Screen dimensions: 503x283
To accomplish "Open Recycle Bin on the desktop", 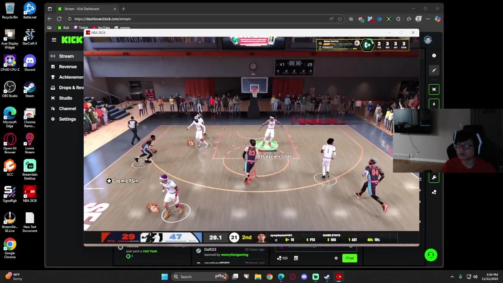I will click(x=10, y=11).
